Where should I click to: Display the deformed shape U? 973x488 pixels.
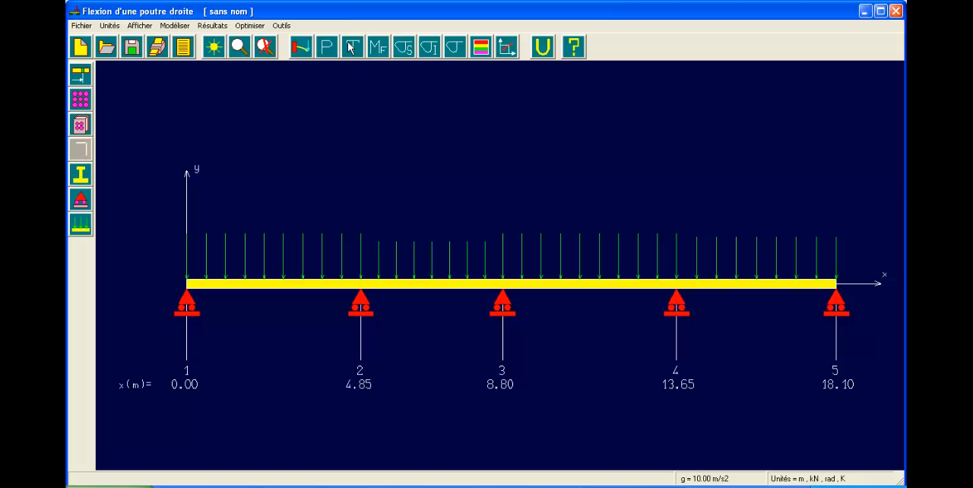(x=542, y=46)
